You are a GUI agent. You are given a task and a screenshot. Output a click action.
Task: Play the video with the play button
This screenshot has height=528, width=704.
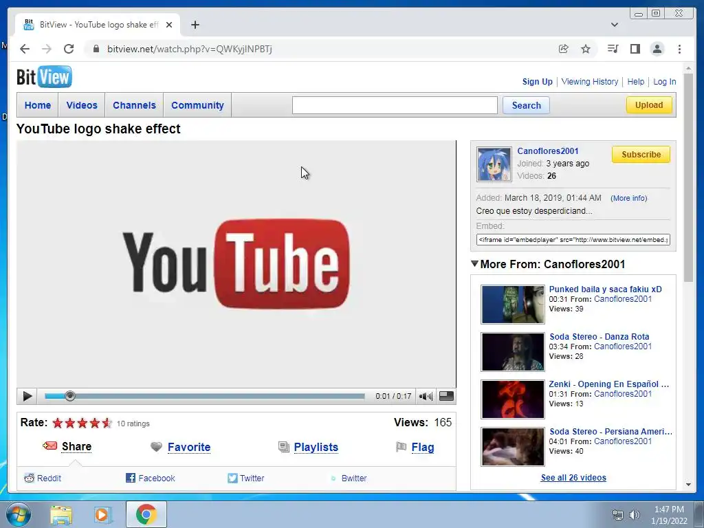click(27, 396)
